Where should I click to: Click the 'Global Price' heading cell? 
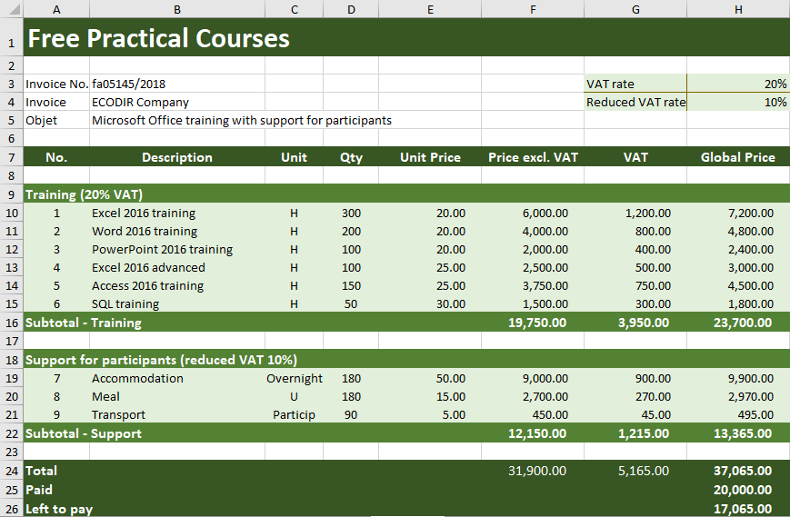point(738,157)
